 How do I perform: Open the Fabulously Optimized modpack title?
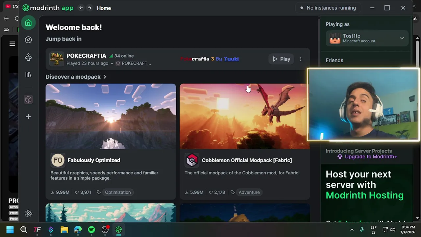(x=94, y=160)
